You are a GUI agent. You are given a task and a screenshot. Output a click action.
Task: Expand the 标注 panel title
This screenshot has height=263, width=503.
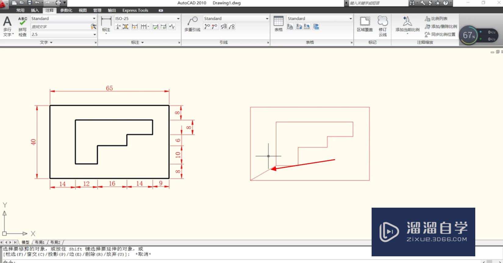point(137,42)
